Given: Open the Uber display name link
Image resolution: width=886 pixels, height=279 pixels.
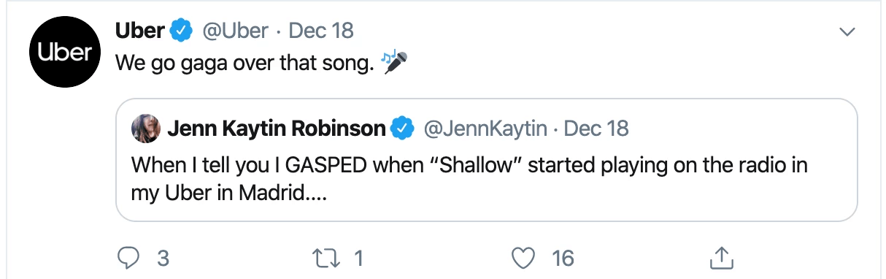Looking at the screenshot, I should click(140, 31).
